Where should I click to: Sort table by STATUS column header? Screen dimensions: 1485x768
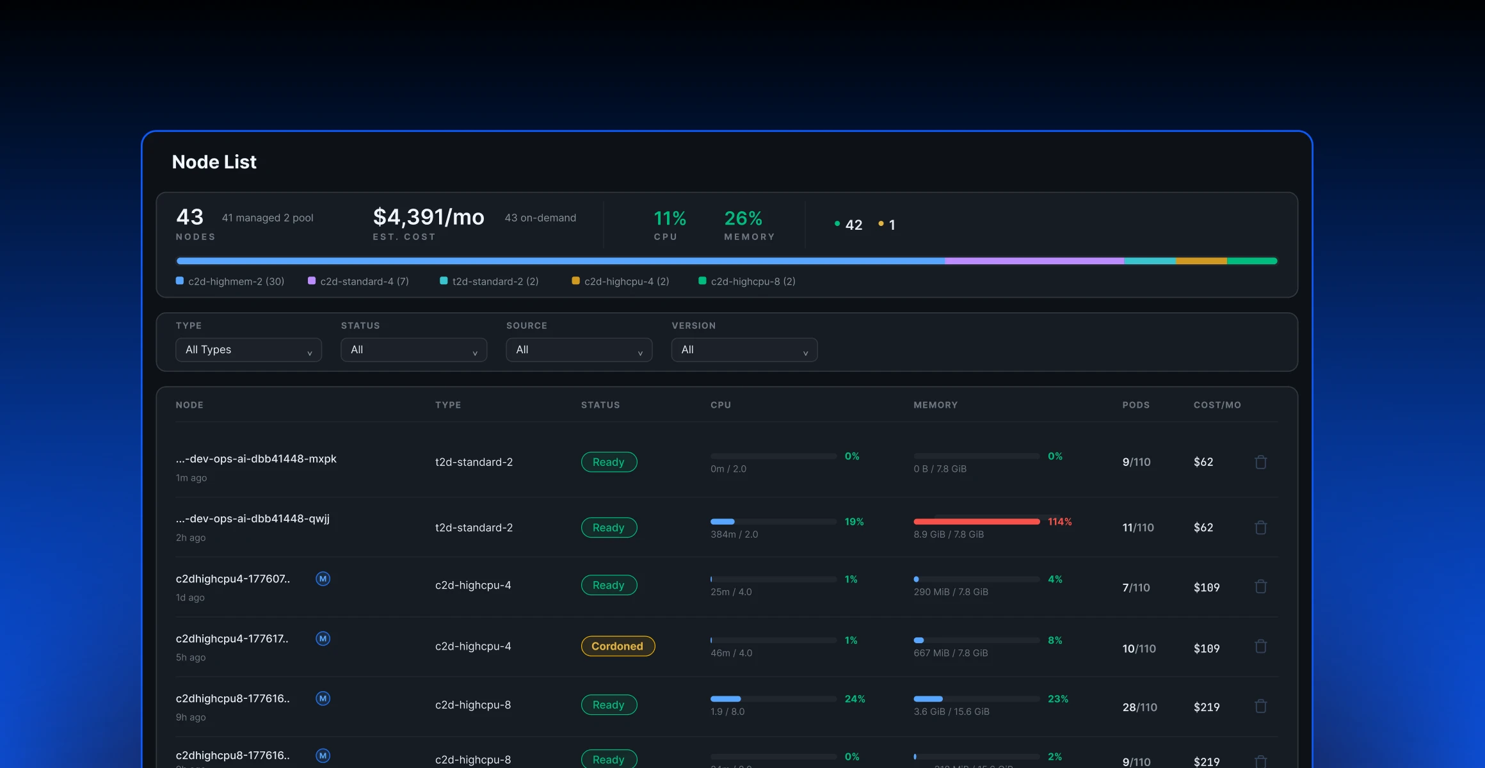click(600, 405)
